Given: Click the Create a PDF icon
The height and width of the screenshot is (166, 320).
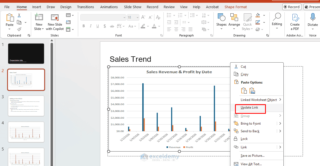Looking at the screenshot, I should (295, 17).
